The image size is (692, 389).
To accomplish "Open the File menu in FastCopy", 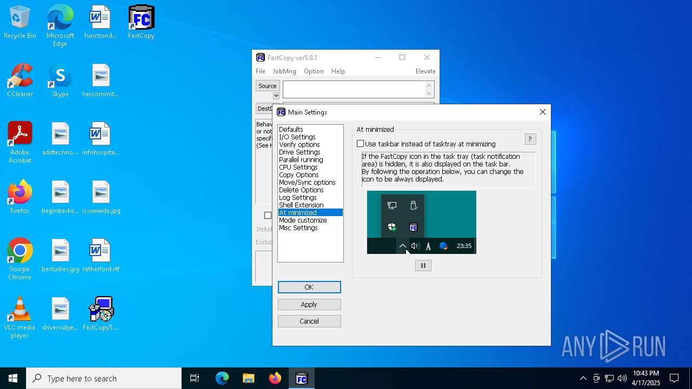I will coord(261,71).
